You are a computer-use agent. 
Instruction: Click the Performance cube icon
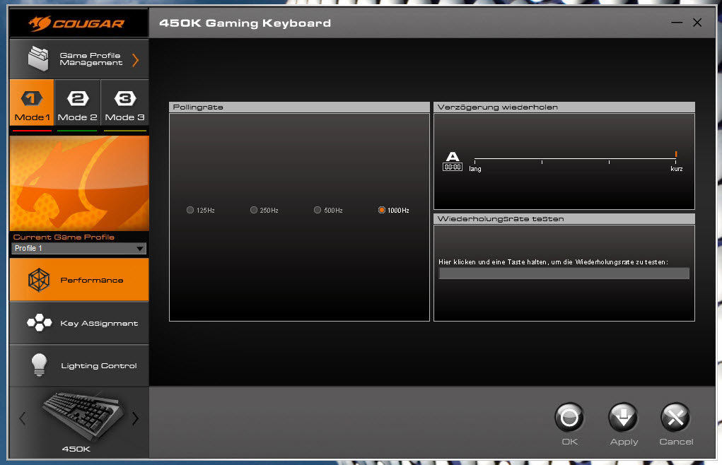click(39, 280)
